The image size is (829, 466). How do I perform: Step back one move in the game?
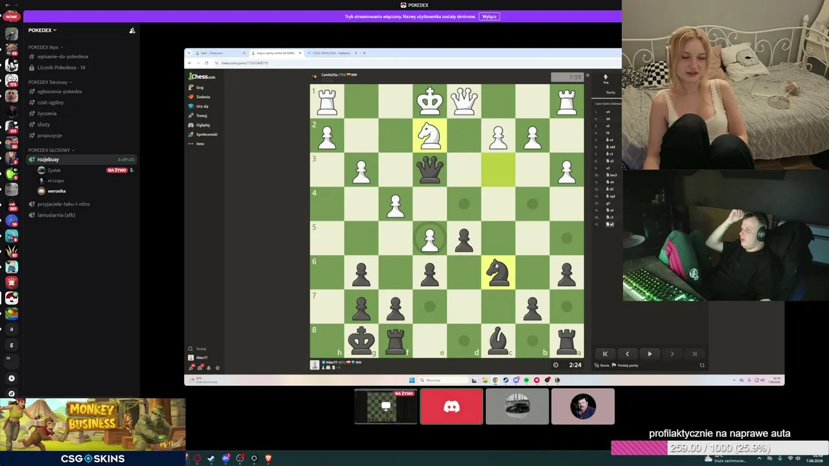[627, 354]
